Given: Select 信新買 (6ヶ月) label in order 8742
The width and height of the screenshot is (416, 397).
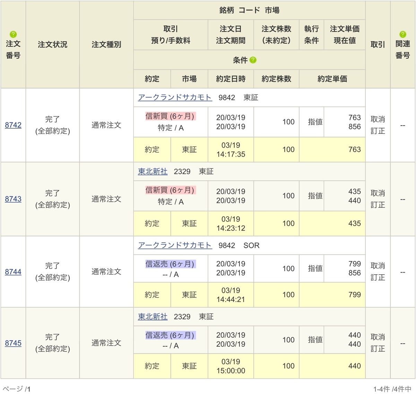Looking at the screenshot, I should (171, 116).
